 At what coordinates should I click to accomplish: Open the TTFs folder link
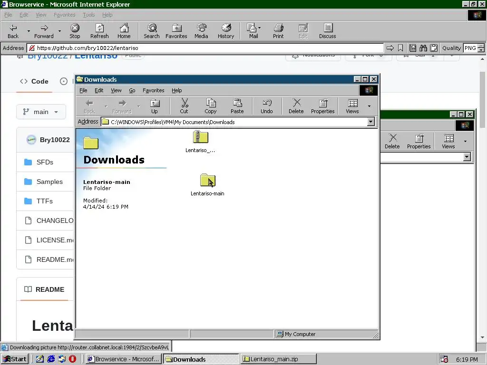pos(44,201)
